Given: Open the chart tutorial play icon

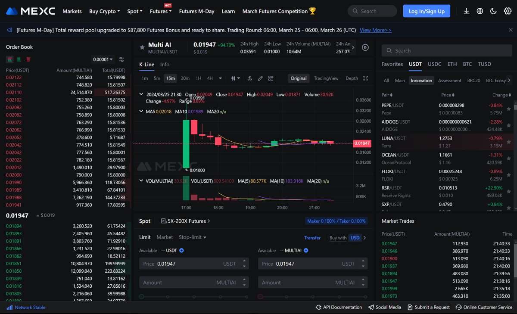Looking at the screenshot, I should click(x=365, y=47).
